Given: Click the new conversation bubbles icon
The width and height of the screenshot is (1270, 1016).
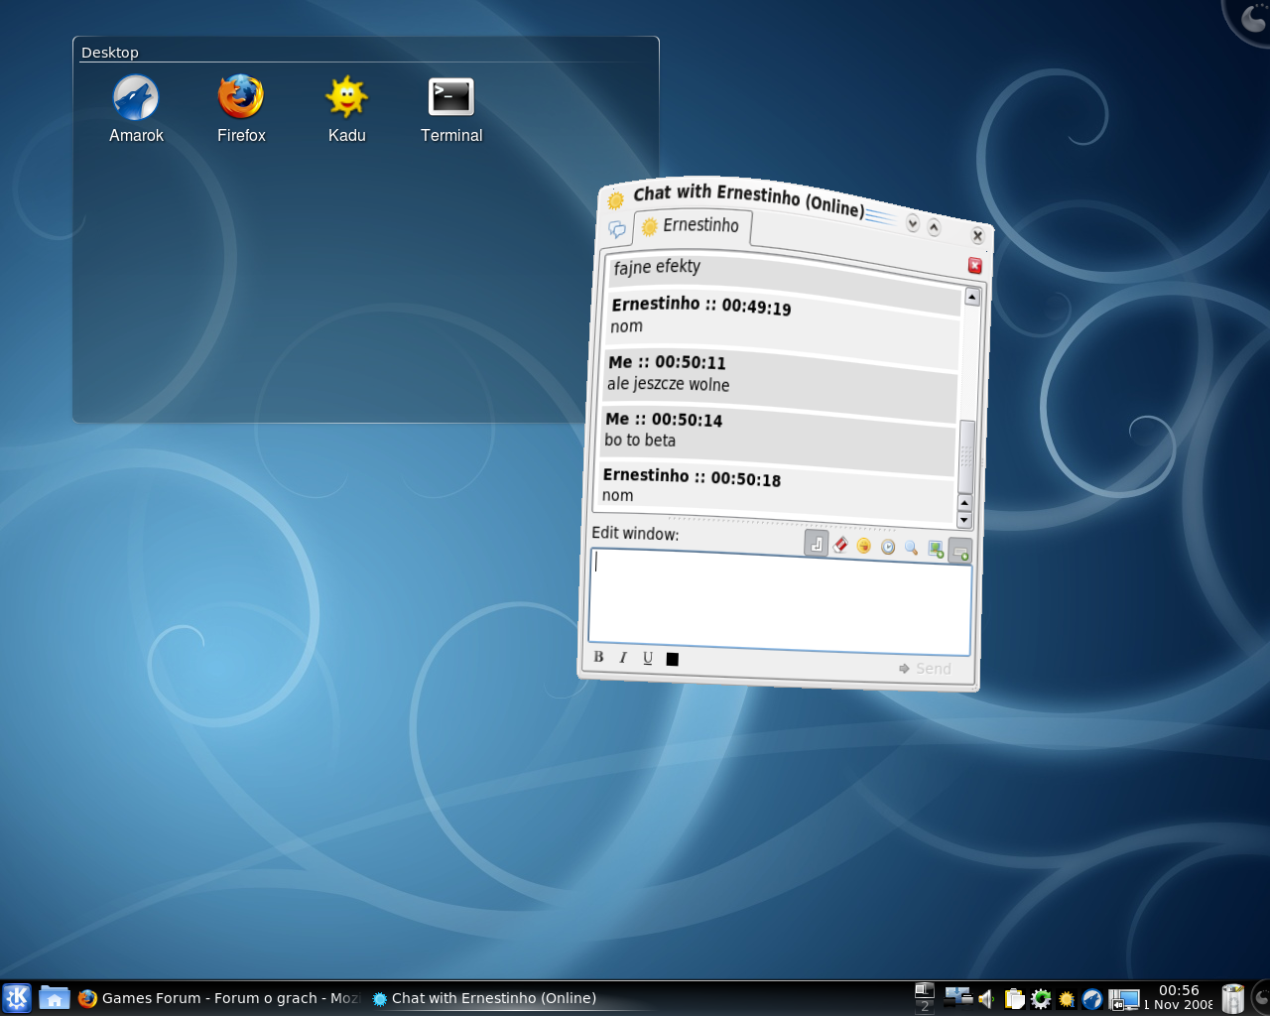Looking at the screenshot, I should (x=617, y=229).
